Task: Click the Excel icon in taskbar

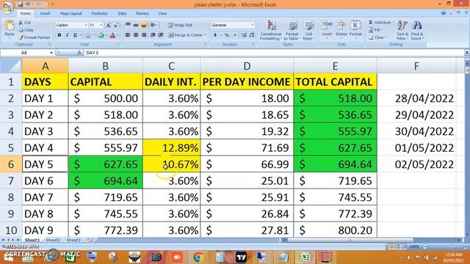Action: (x=305, y=257)
